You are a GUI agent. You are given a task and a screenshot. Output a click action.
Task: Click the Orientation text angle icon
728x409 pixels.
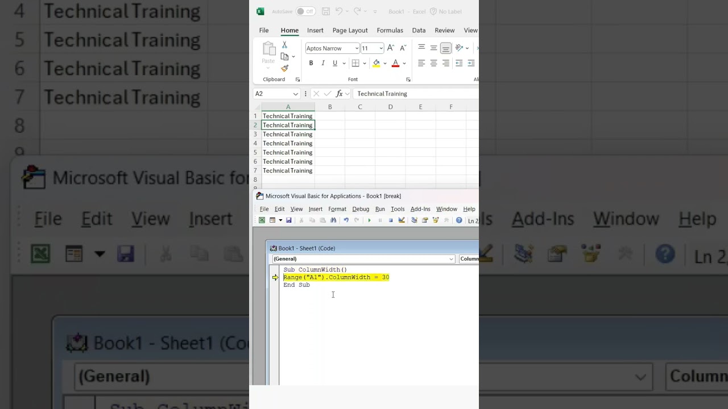pyautogui.click(x=459, y=48)
